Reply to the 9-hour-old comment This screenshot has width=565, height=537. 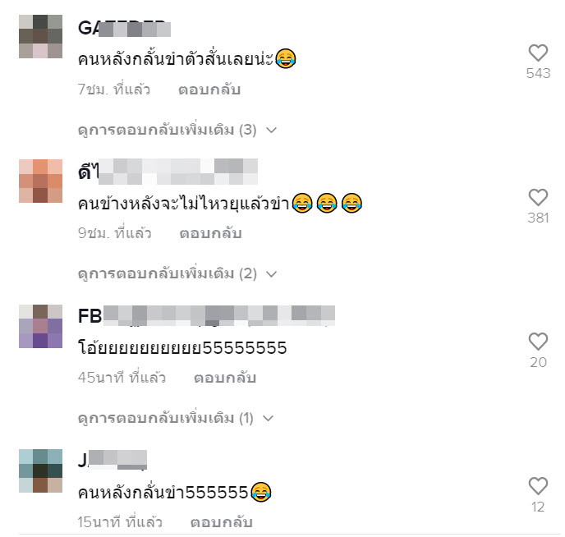tap(210, 233)
